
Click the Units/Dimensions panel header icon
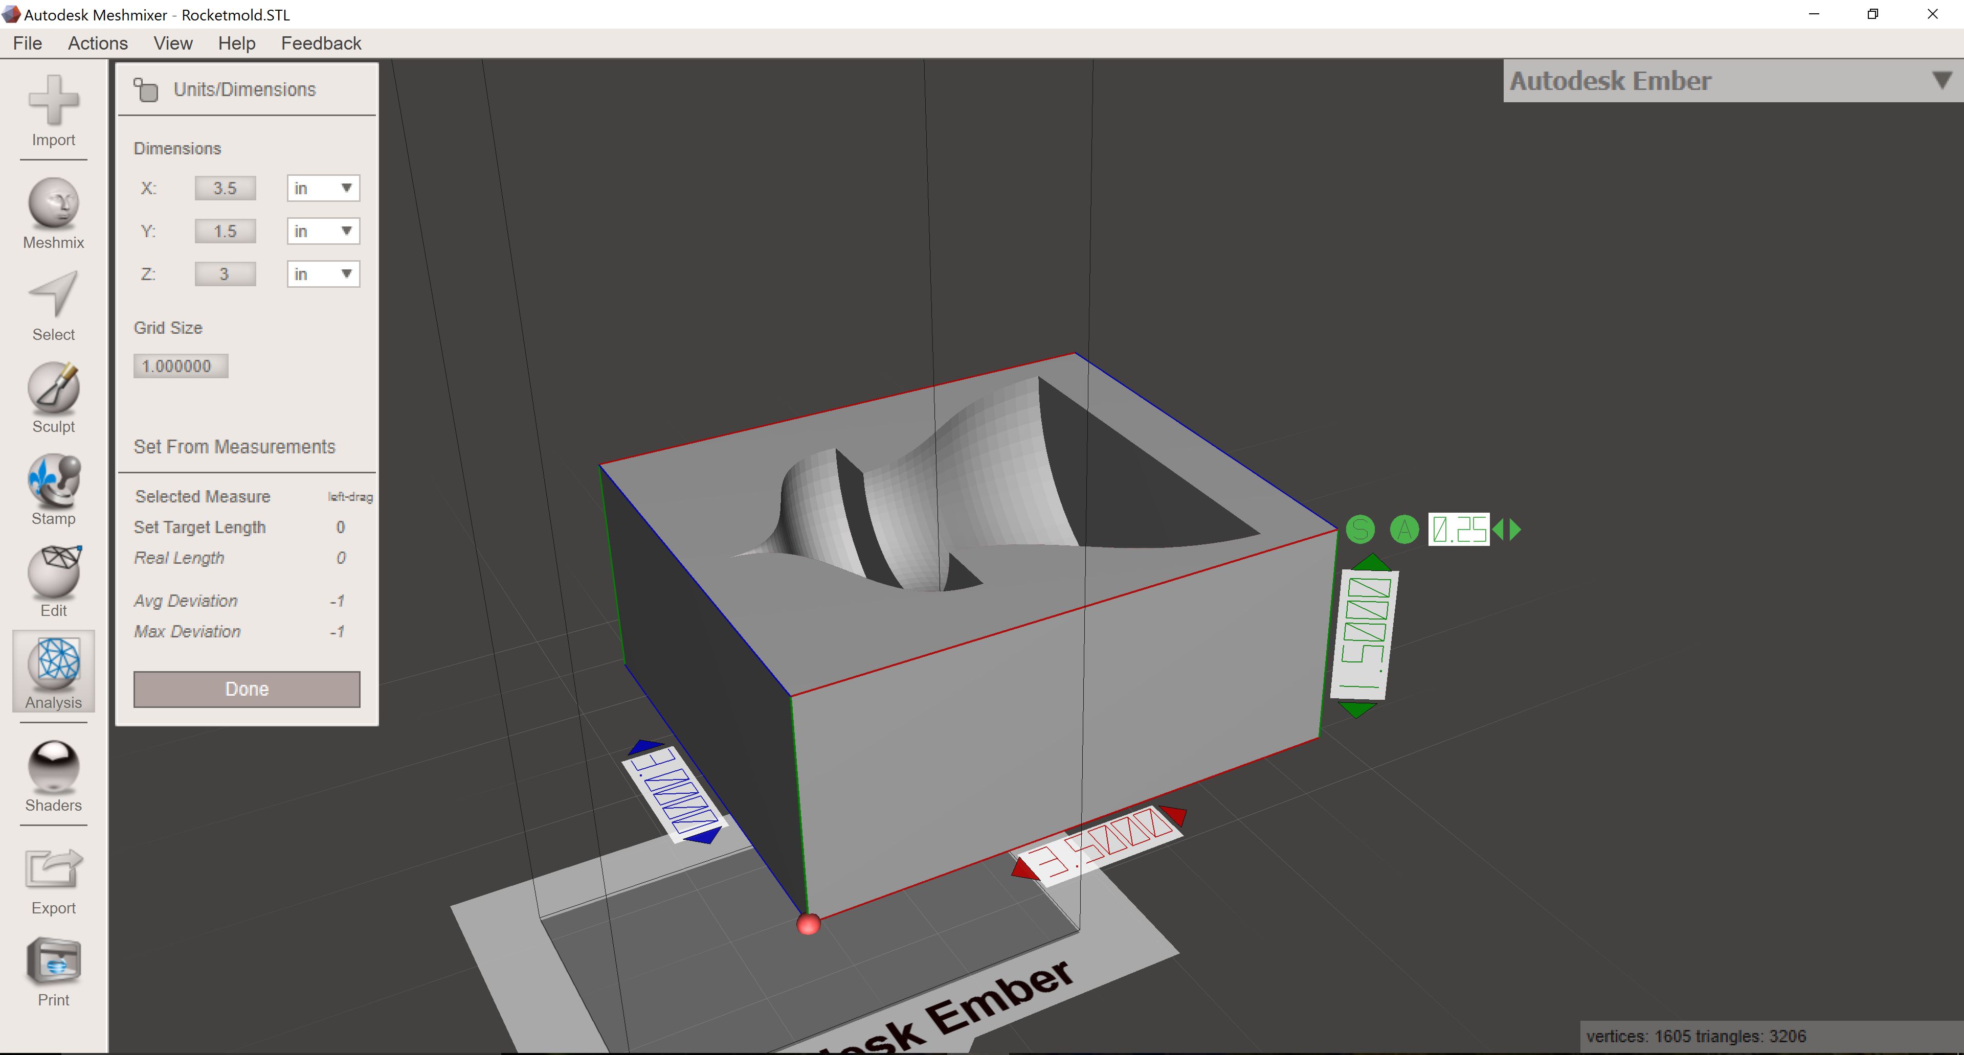[x=146, y=90]
